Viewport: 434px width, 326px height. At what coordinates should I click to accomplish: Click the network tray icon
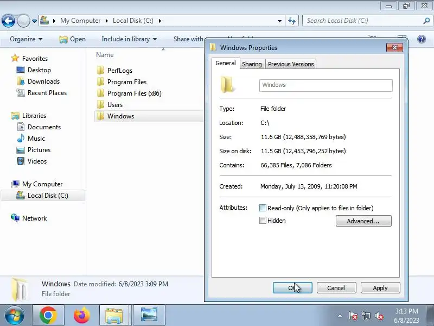click(x=366, y=316)
